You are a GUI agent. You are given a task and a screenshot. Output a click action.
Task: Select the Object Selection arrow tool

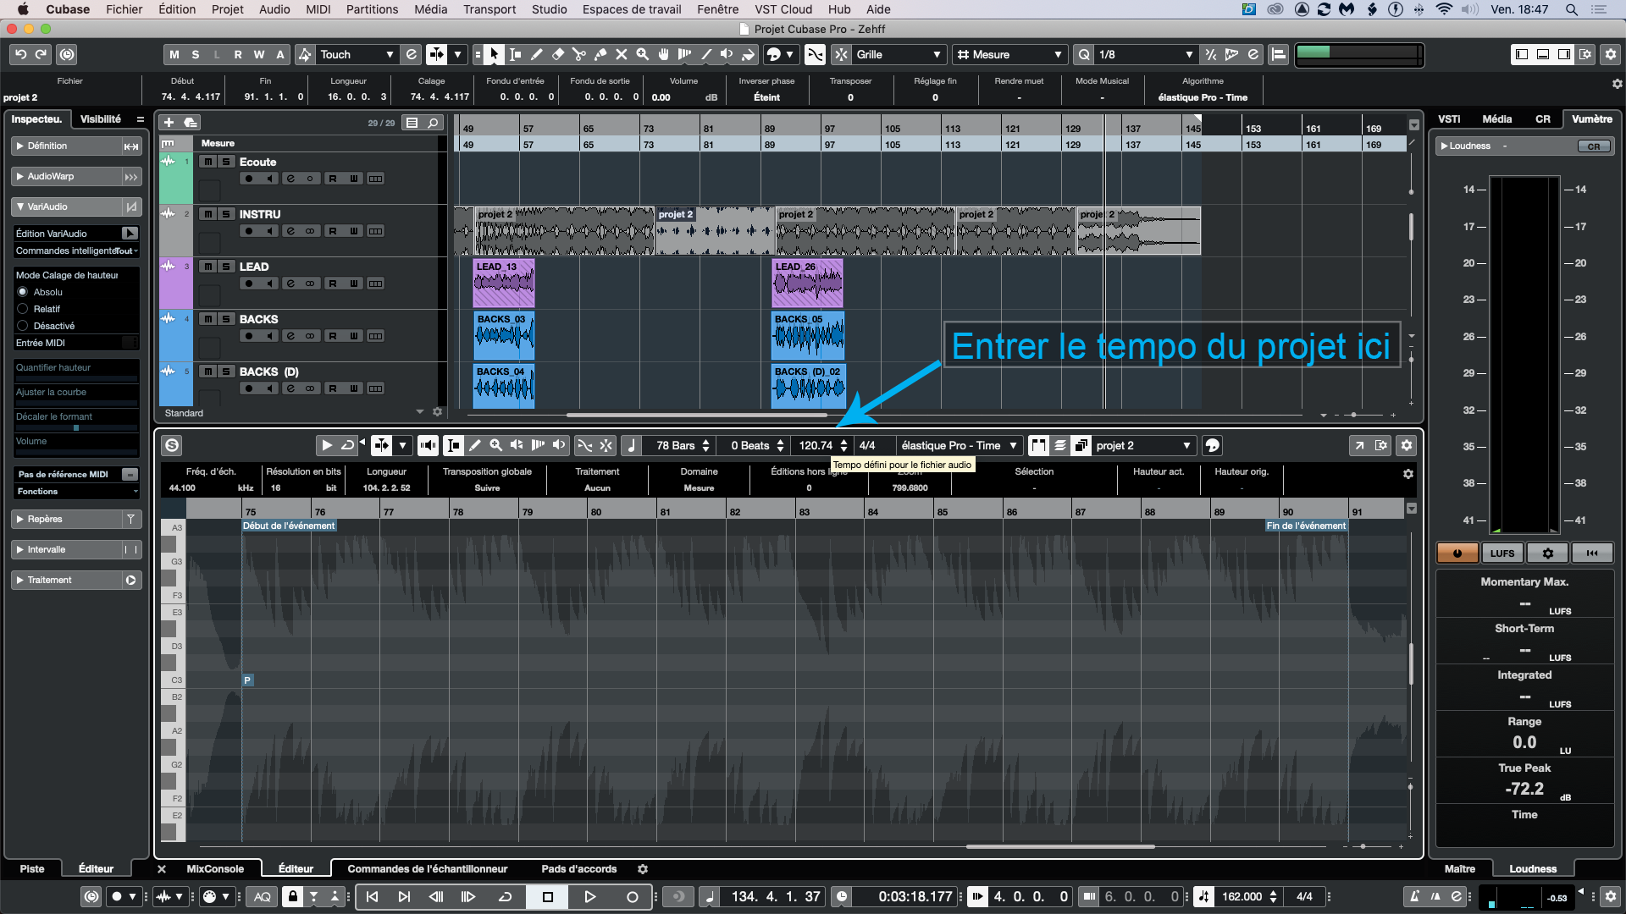click(494, 54)
